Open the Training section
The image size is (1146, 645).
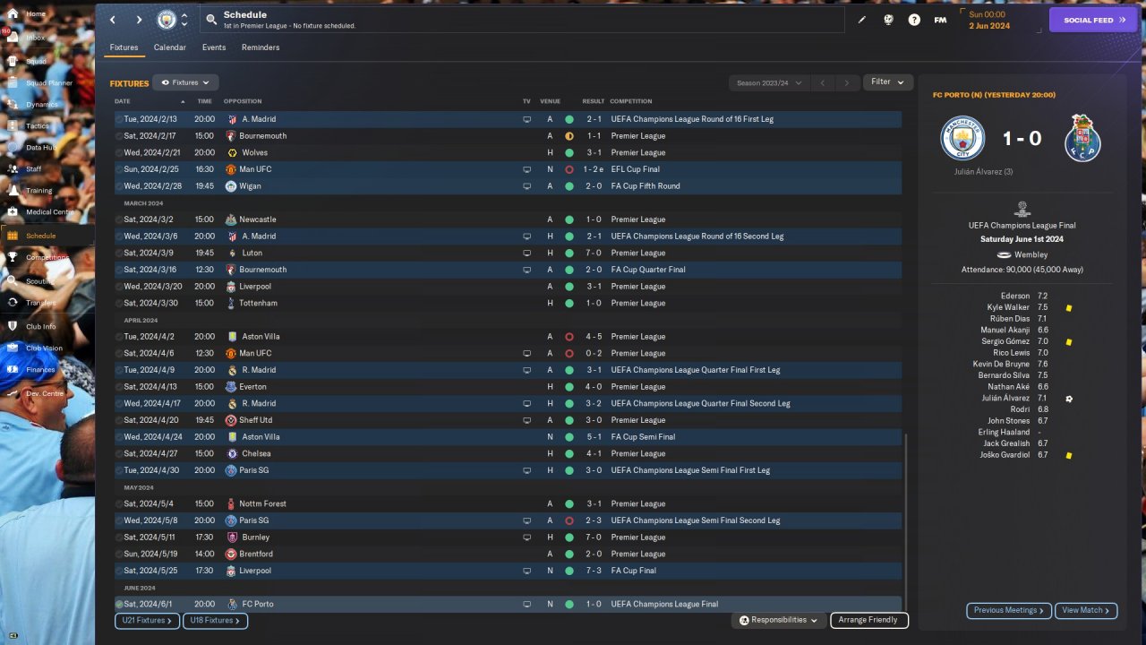38,191
